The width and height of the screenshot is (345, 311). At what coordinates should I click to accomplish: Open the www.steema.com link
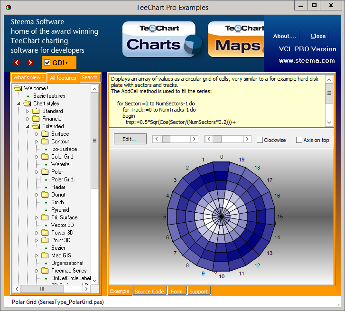pyautogui.click(x=307, y=60)
